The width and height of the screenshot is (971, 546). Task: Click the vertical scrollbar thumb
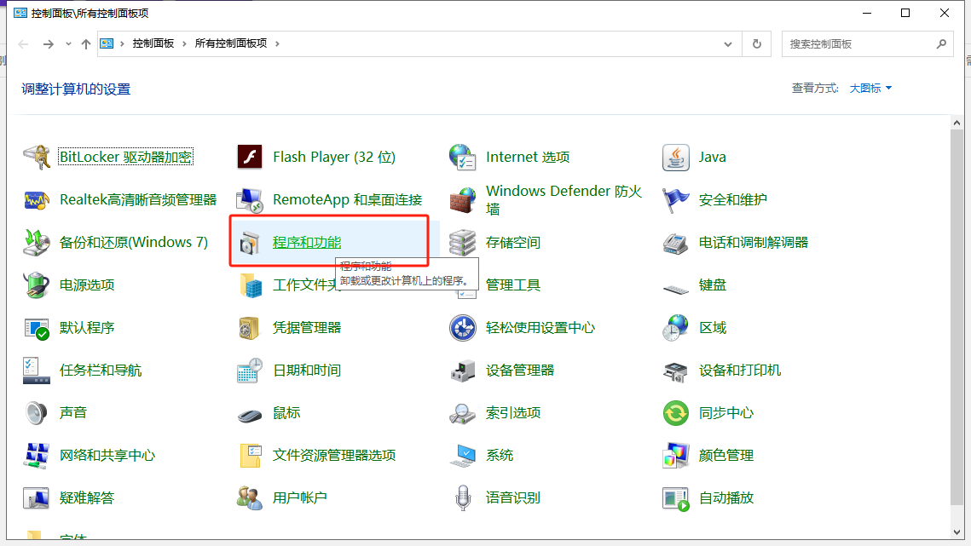tap(957, 318)
